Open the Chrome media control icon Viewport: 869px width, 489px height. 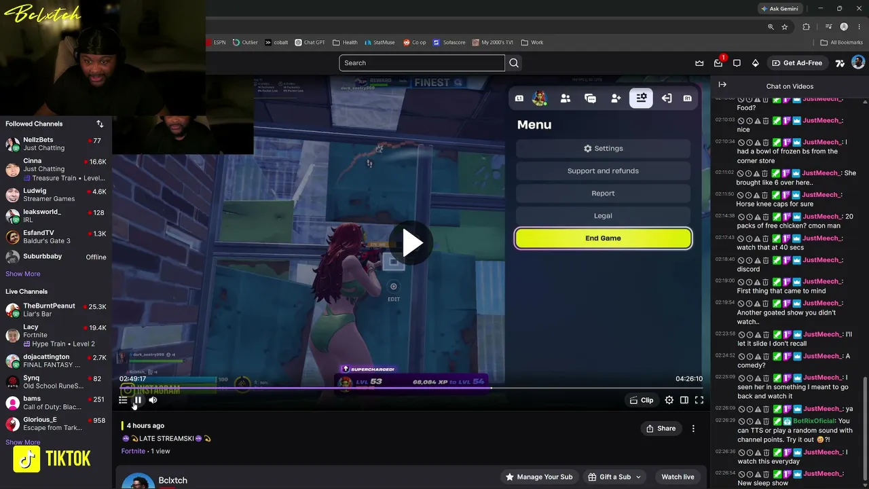tap(829, 26)
